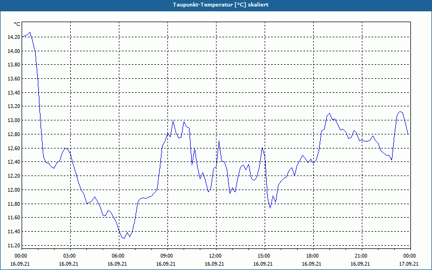
Task: Click the 13,40 y-axis label
Action: 14,93
